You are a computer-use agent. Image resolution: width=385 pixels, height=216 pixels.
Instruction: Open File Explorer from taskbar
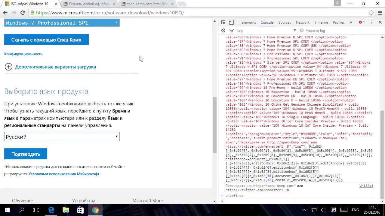[66, 210]
